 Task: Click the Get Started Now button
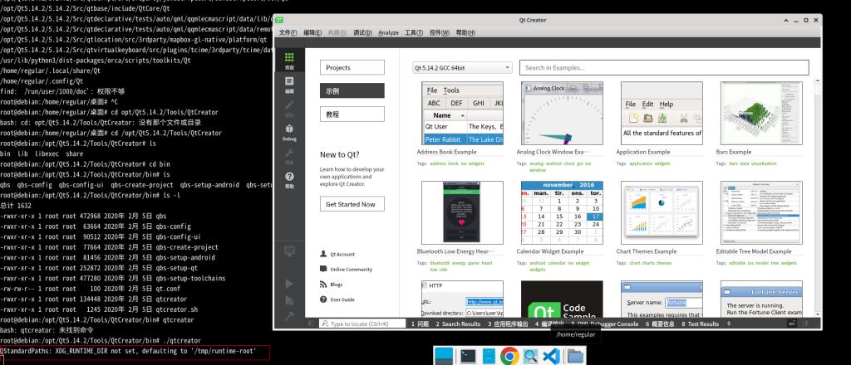click(x=350, y=204)
